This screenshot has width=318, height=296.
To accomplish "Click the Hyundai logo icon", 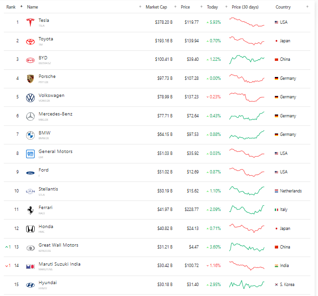I will tap(30, 285).
